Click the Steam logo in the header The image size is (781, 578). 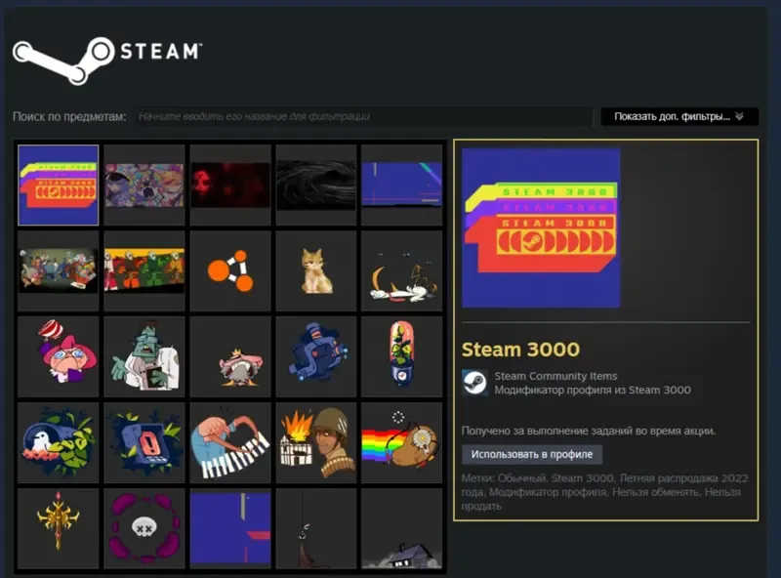pos(107,60)
